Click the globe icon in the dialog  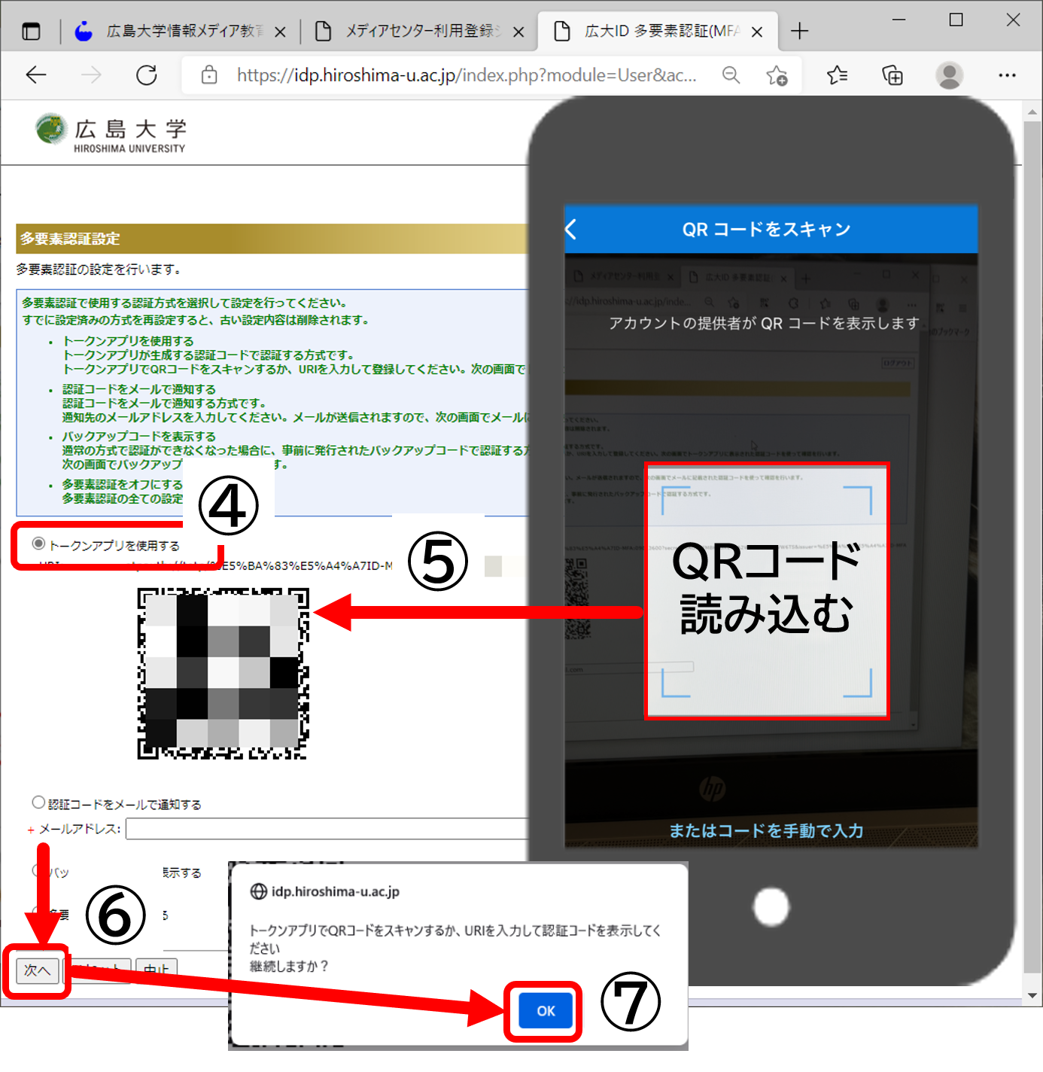pyautogui.click(x=258, y=892)
